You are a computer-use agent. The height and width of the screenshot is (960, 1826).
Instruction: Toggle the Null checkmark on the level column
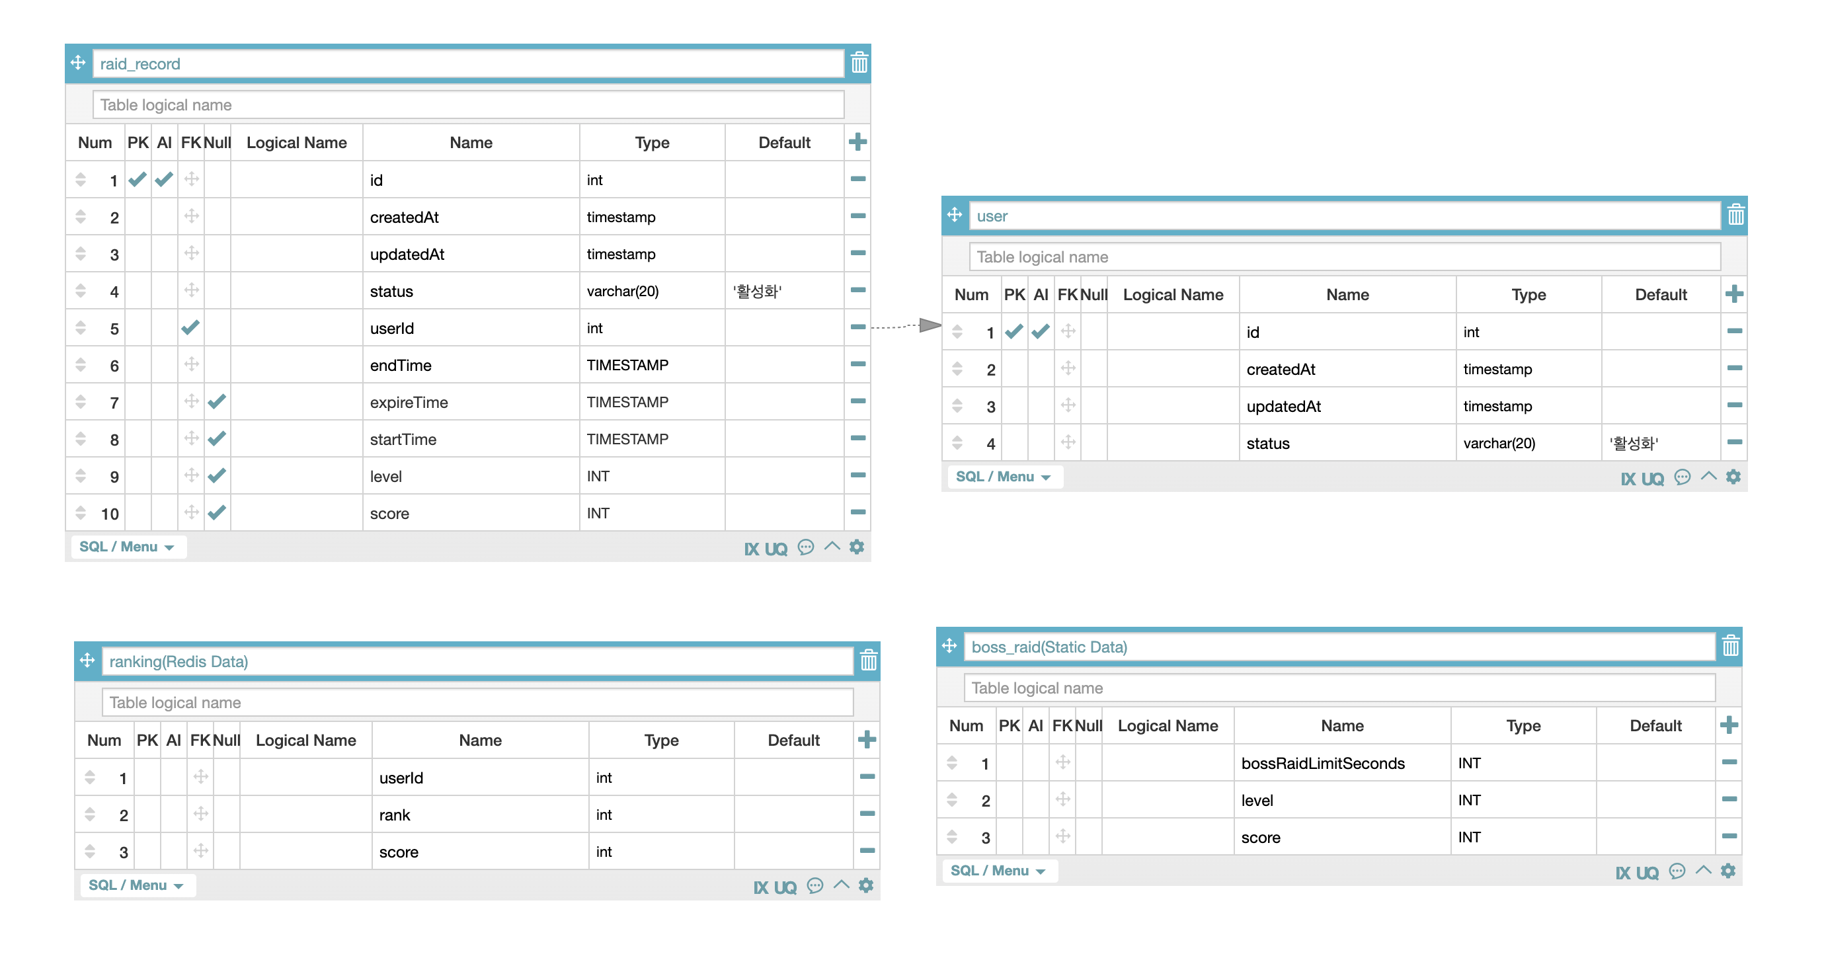click(x=218, y=476)
